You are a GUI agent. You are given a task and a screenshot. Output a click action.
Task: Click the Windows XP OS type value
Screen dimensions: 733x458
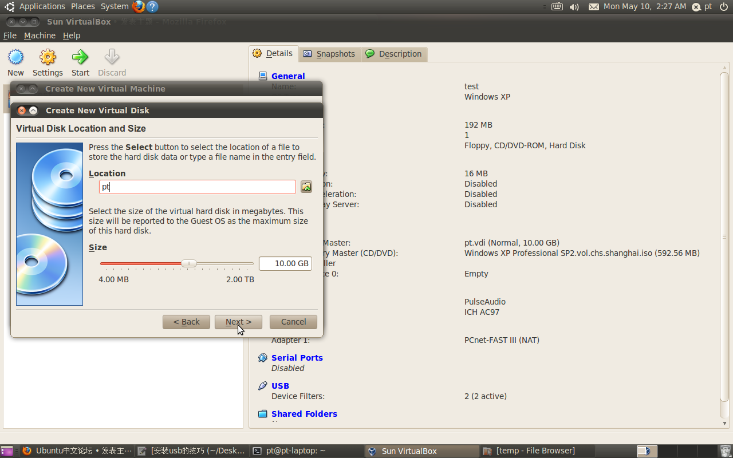[x=487, y=97]
